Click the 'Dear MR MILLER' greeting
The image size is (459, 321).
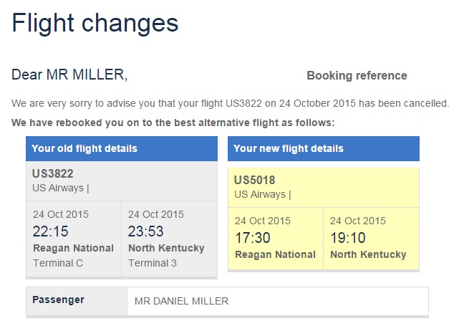(x=70, y=75)
